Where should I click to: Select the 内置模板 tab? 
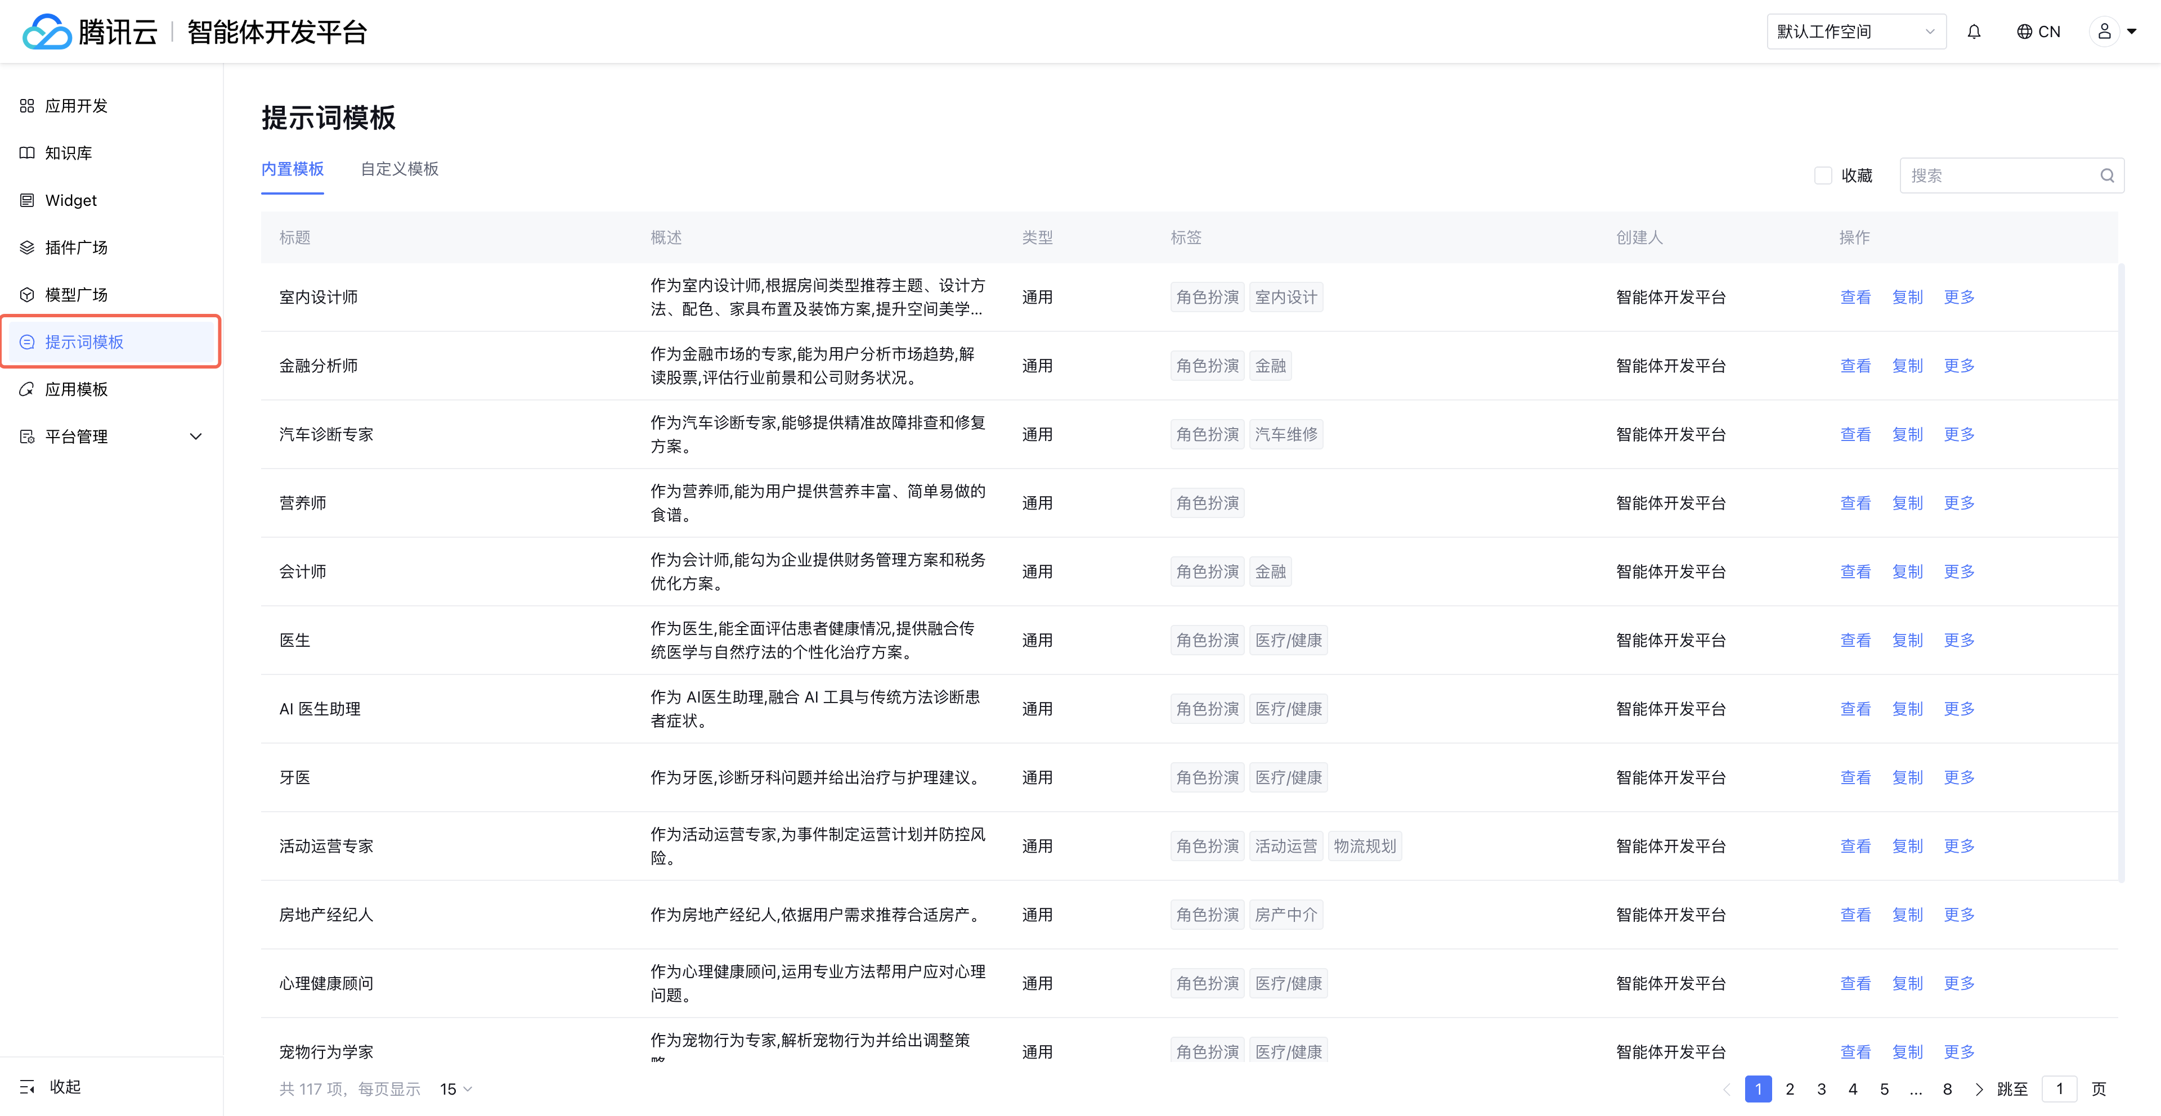coord(292,169)
